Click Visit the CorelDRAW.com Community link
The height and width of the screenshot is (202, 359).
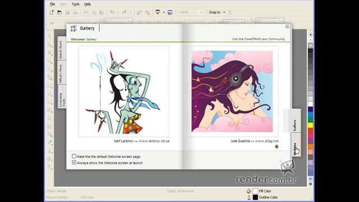pos(258,39)
